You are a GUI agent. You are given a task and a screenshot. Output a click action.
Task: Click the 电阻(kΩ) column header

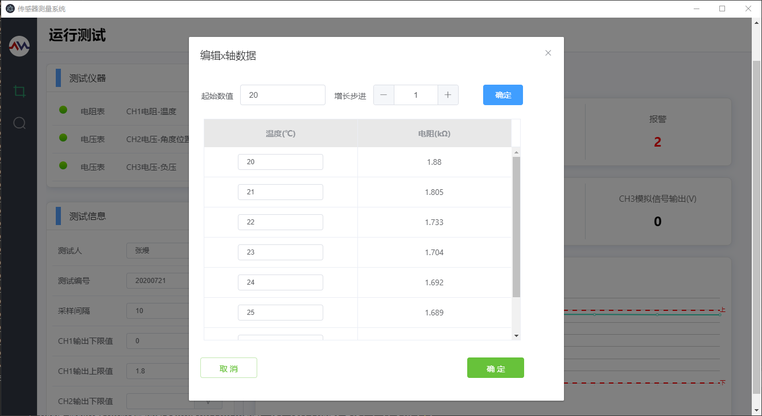coord(434,134)
